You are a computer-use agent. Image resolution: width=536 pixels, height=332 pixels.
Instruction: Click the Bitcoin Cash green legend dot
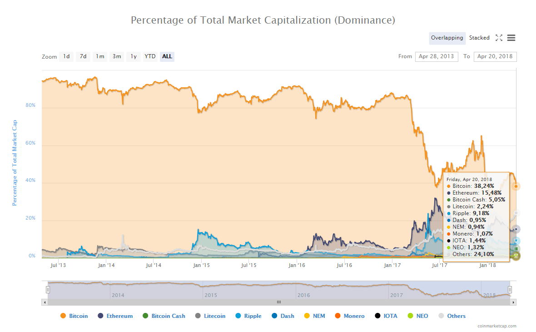click(x=145, y=316)
